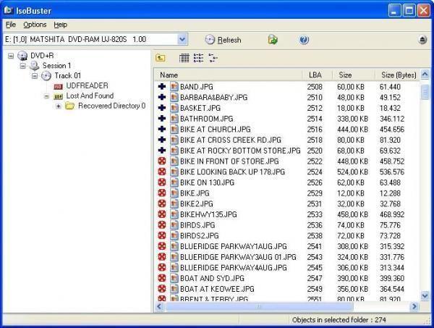The height and width of the screenshot is (328, 434).
Task: Click the green export folder icon
Action: pyautogui.click(x=273, y=40)
